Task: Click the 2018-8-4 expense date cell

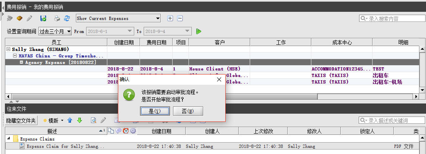Action: point(156,69)
